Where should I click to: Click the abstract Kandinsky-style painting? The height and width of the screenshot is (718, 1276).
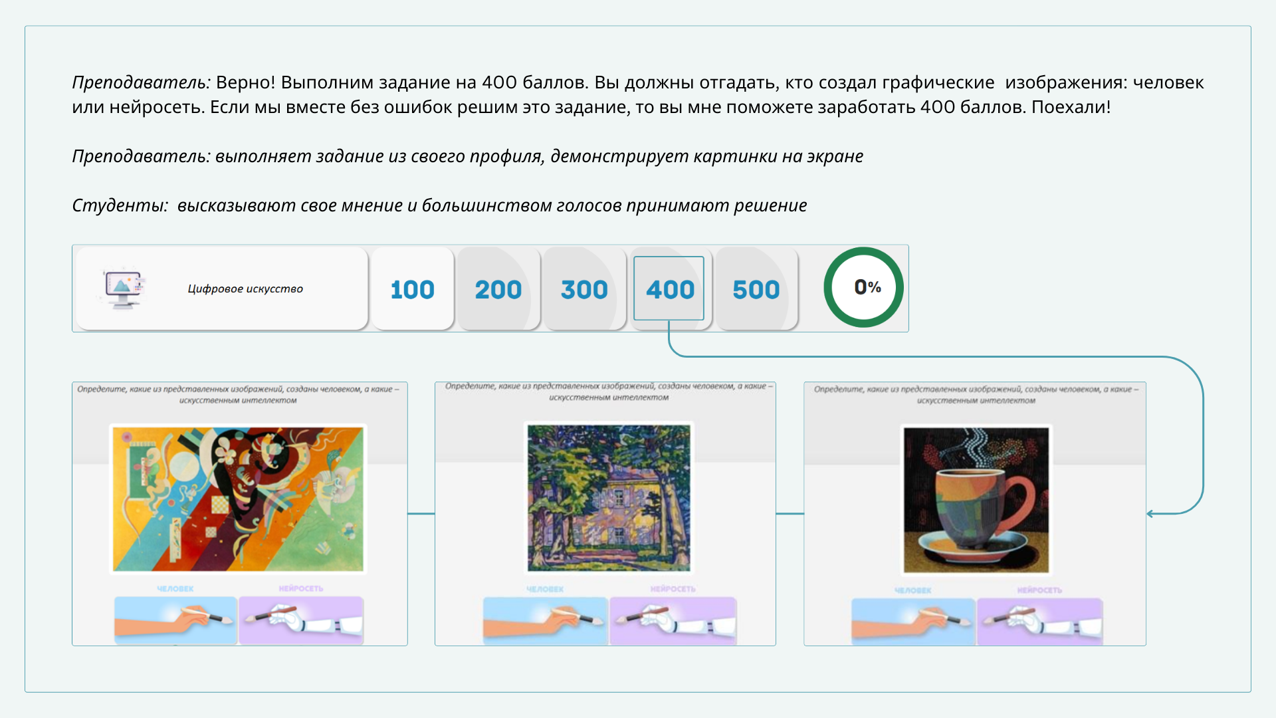click(238, 499)
